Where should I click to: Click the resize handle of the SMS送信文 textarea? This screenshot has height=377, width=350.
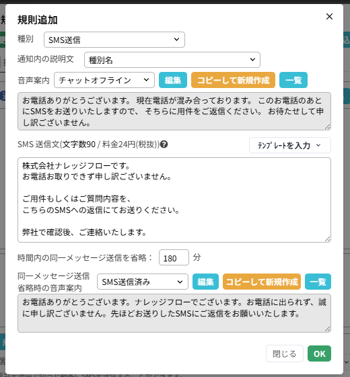pyautogui.click(x=328, y=239)
